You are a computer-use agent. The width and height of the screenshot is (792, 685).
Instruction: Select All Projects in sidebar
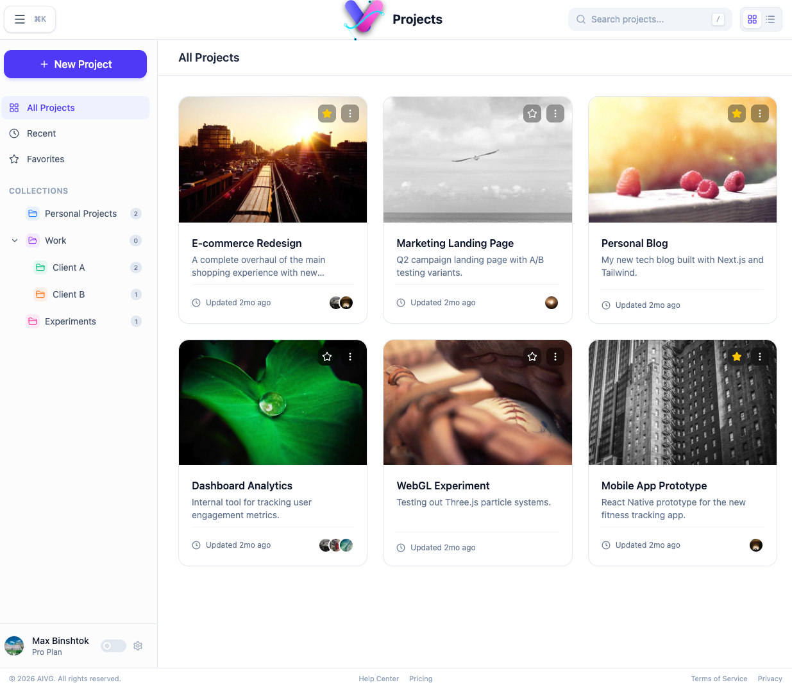click(x=75, y=108)
